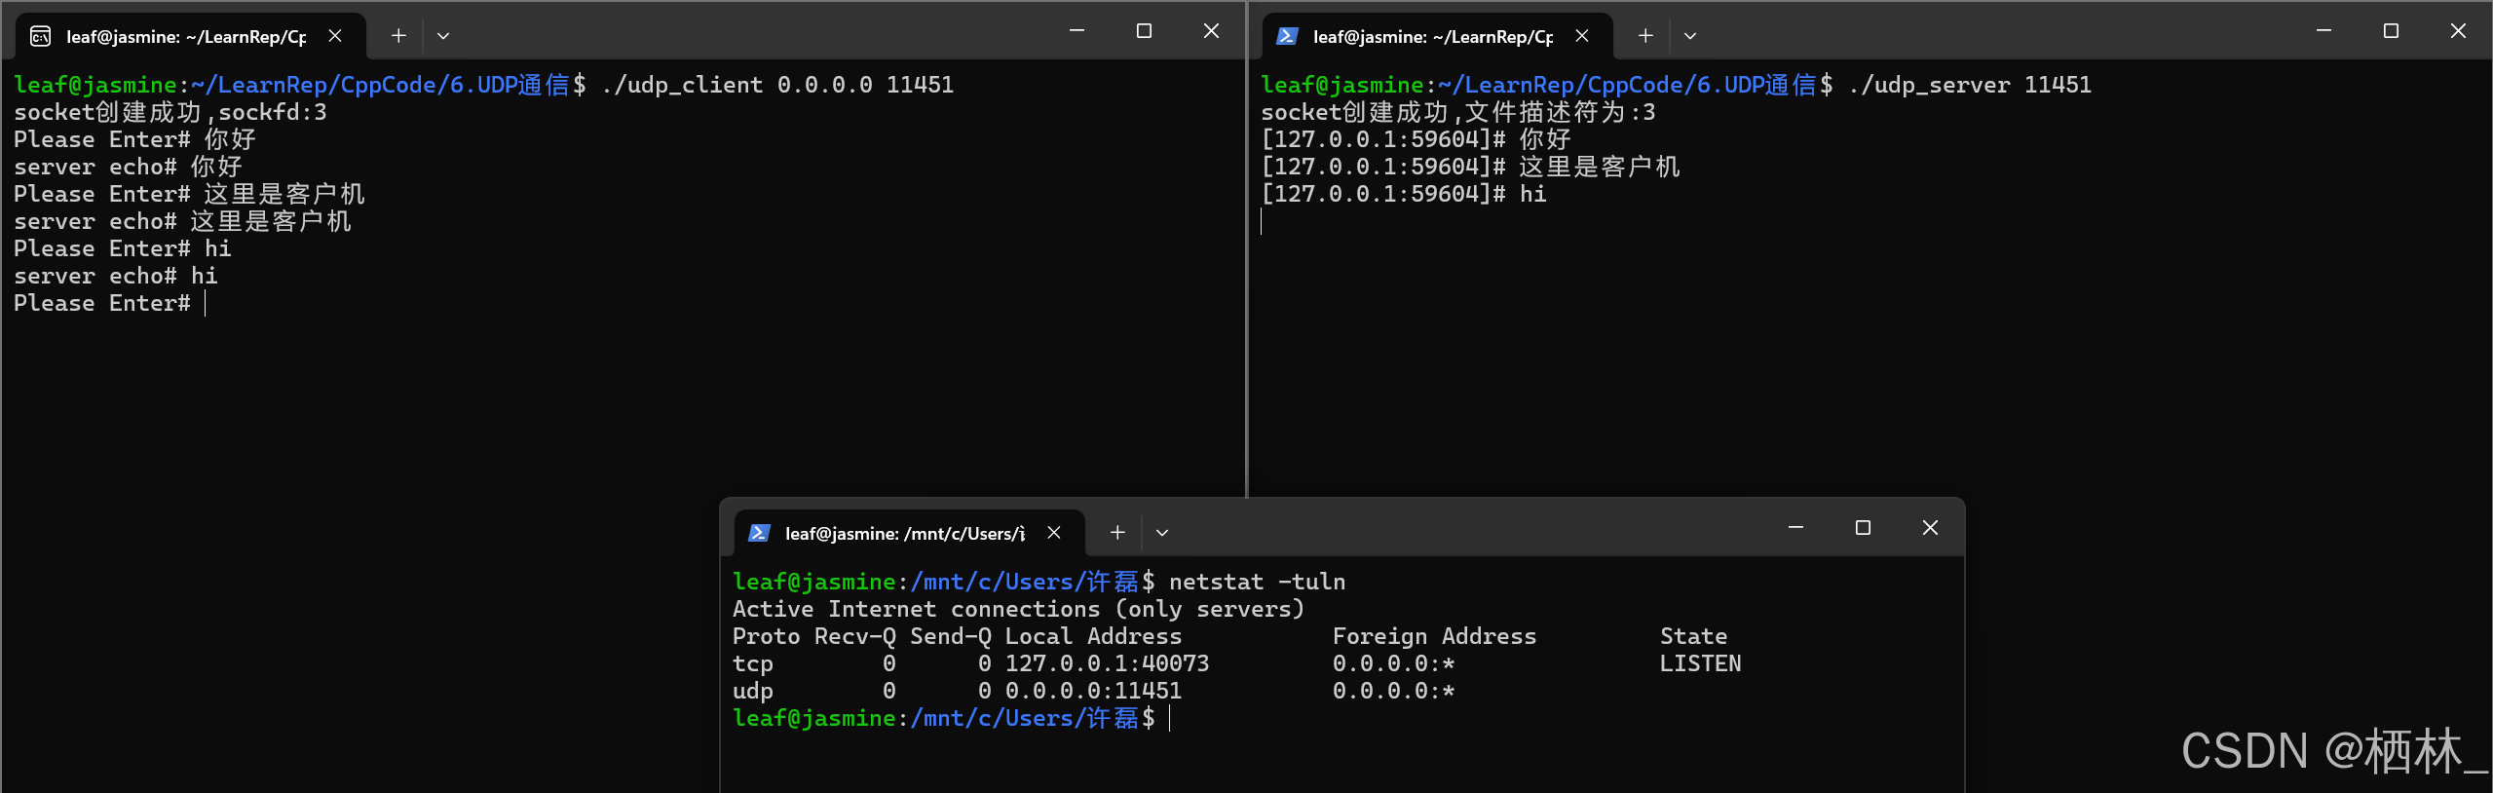Maximize the netstat terminal window
Viewport: 2493px width, 793px height.
[x=1863, y=528]
